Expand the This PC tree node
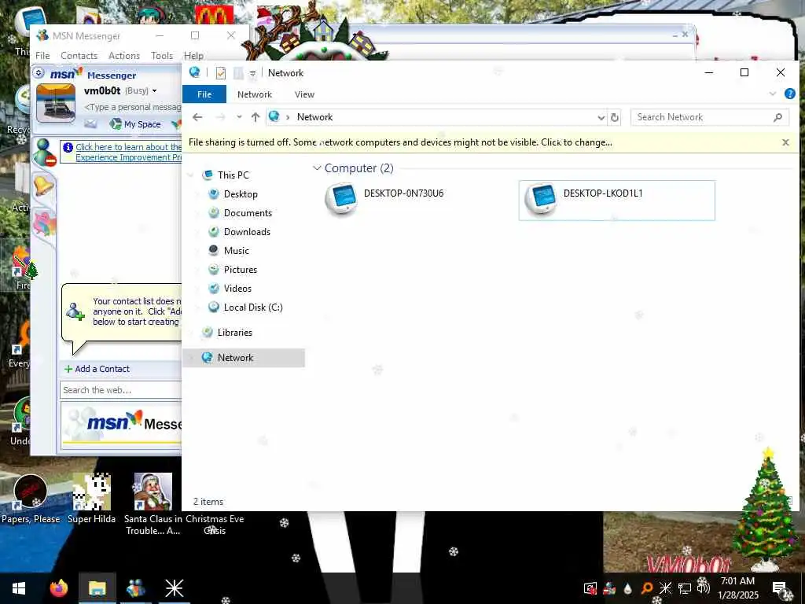This screenshot has height=604, width=805. click(192, 175)
